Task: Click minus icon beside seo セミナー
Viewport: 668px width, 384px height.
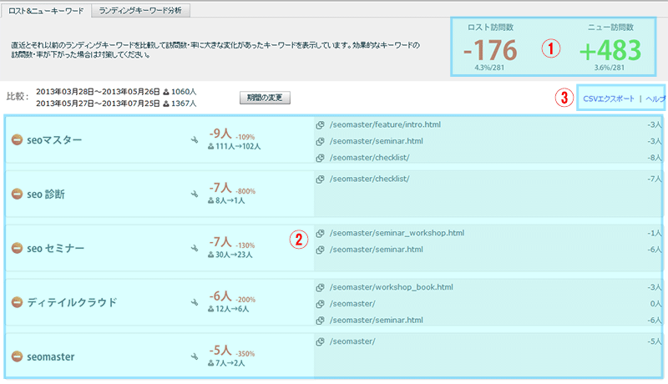Action: 17,248
